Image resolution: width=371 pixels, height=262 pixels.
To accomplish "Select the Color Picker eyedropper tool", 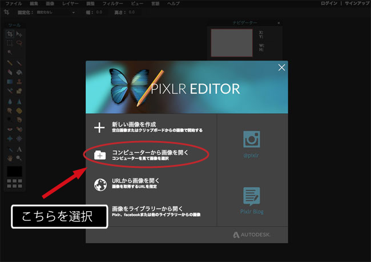I will 10,150.
